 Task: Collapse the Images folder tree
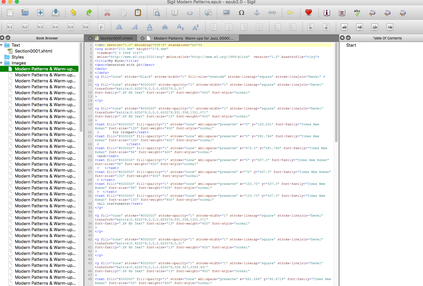pos(2,63)
